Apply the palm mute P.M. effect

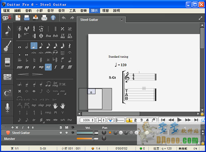pos(62,84)
